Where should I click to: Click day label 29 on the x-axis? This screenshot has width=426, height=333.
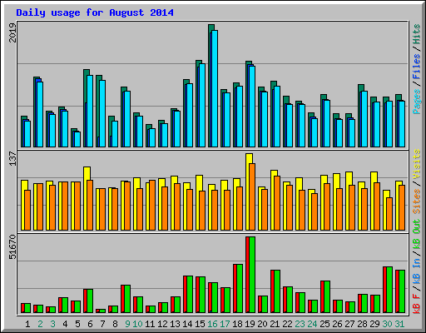(x=374, y=324)
